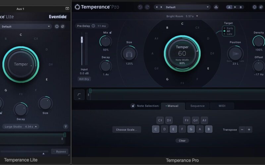The width and height of the screenshot is (265, 165).
Task: Select Sequence note selection tab
Action: pos(197,106)
